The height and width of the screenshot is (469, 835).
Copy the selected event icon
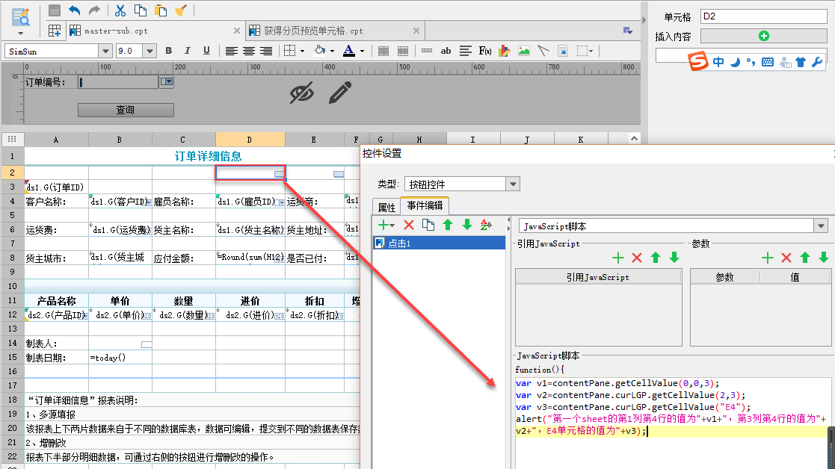pyautogui.click(x=428, y=225)
